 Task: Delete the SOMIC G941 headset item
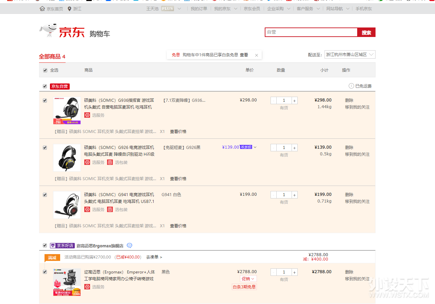[349, 195]
